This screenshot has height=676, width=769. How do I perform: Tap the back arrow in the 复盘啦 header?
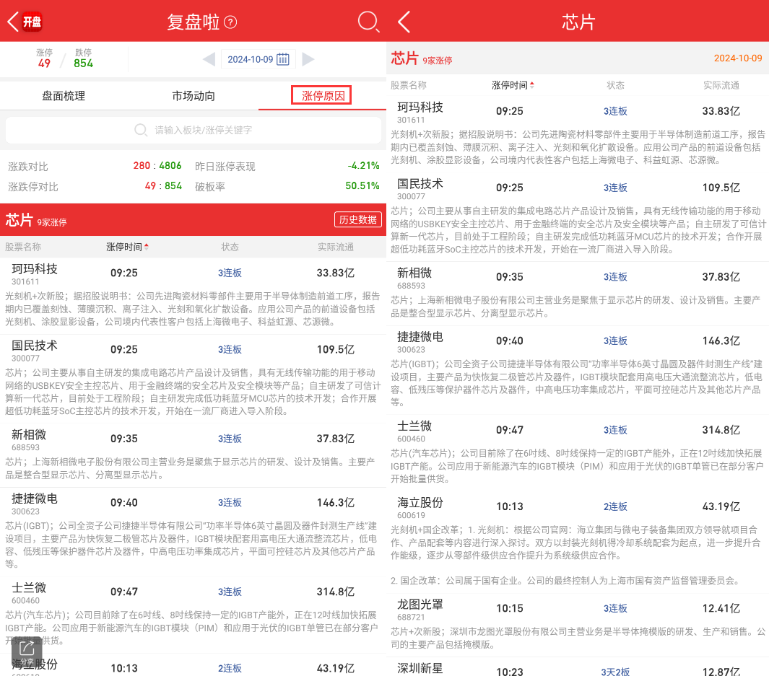pyautogui.click(x=13, y=22)
